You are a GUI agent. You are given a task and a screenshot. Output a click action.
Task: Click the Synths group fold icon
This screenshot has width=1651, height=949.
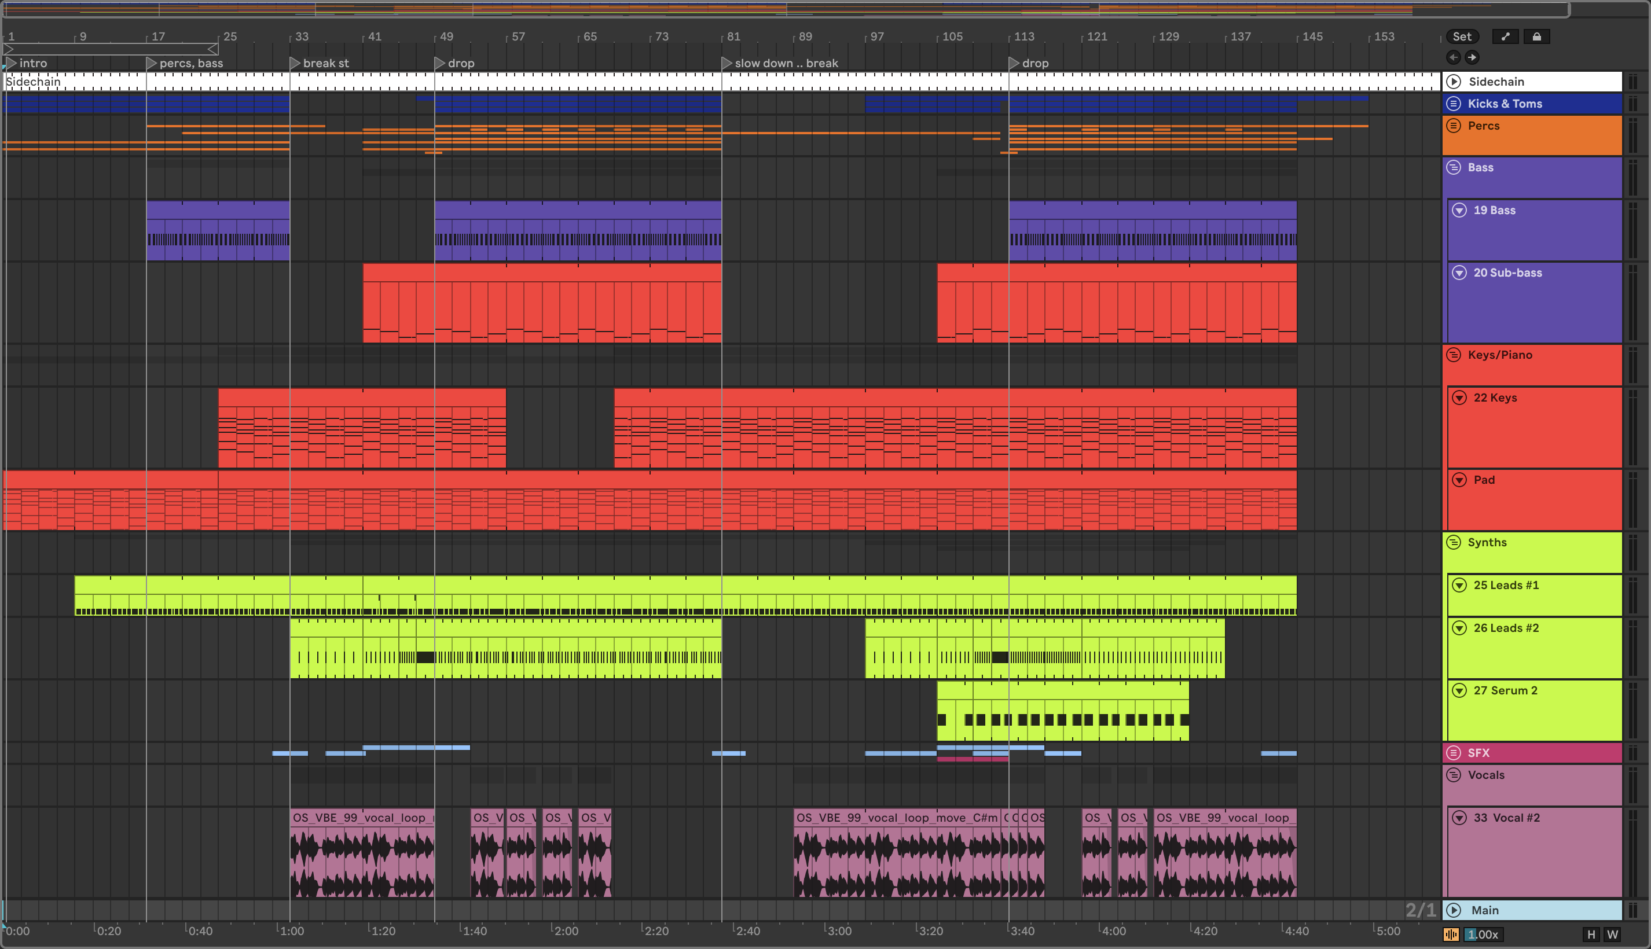1454,542
